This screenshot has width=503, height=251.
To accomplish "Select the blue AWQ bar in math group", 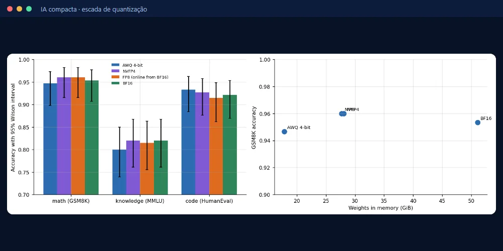I will [50, 139].
